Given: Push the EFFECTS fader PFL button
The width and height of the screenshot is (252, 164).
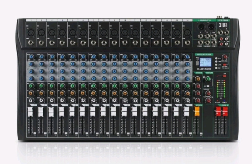Looking at the screenshot, I should coord(201,133).
